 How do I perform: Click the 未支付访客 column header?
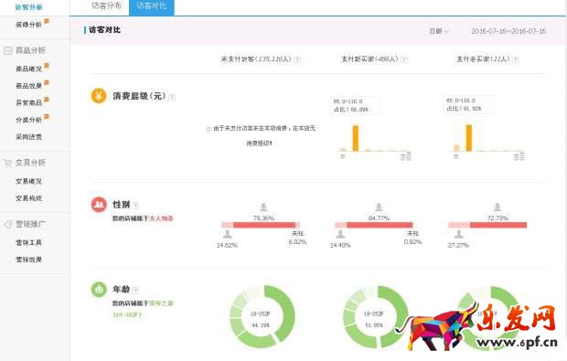256,59
